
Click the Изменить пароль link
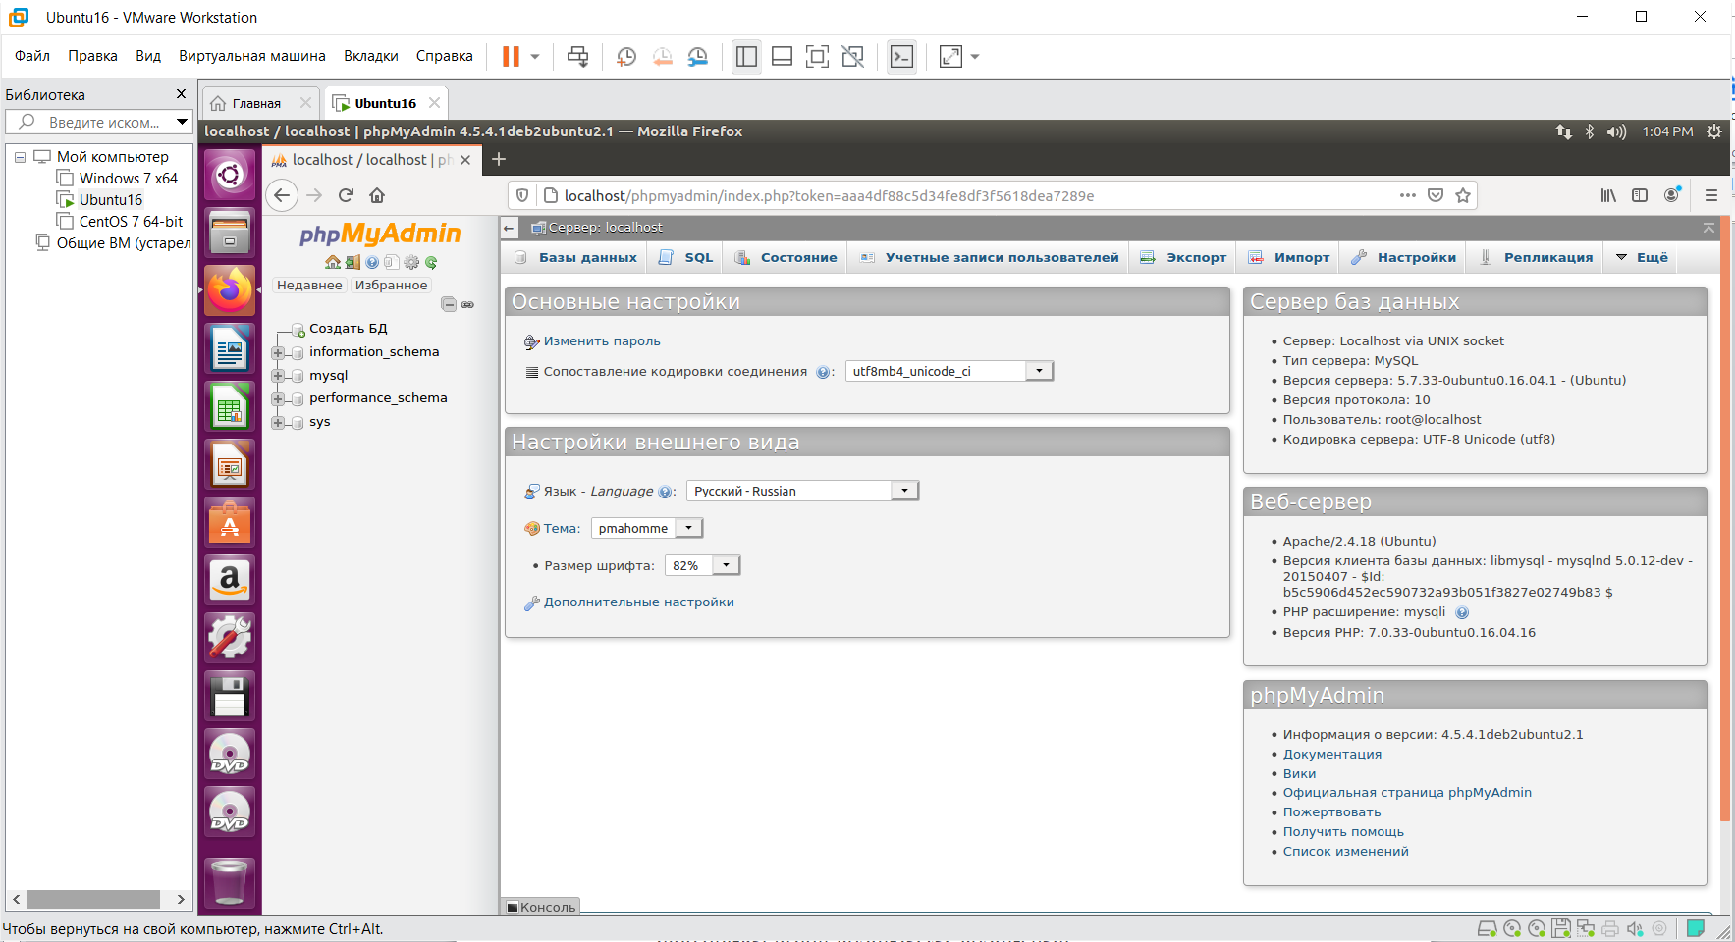pos(602,341)
